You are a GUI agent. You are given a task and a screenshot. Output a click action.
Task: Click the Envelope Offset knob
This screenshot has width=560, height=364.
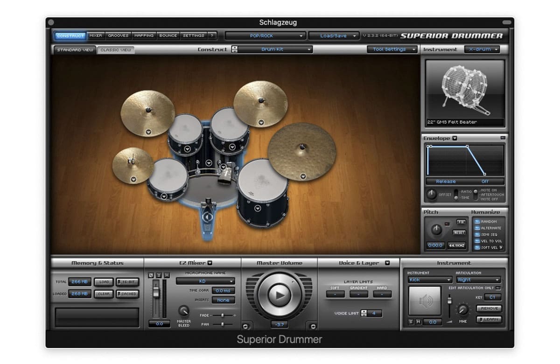coord(432,195)
